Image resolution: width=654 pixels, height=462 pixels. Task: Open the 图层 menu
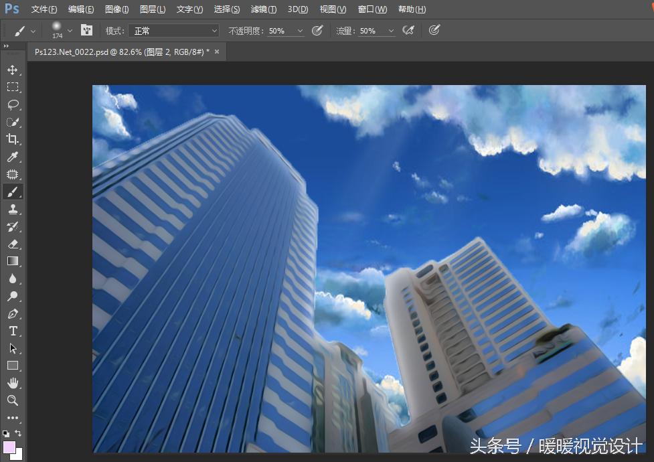tap(152, 9)
